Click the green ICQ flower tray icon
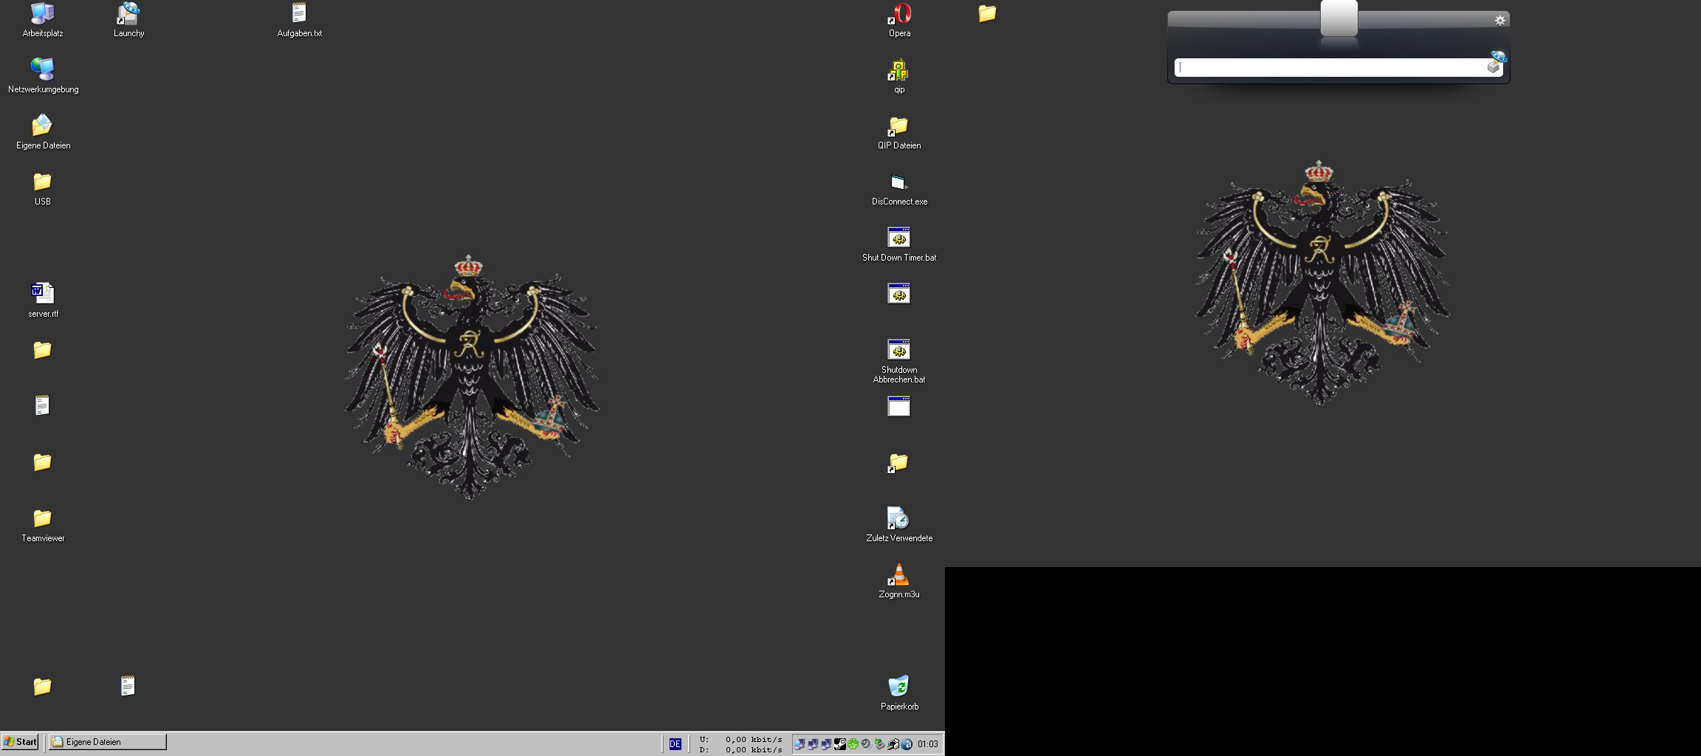The height and width of the screenshot is (756, 1701). click(853, 744)
